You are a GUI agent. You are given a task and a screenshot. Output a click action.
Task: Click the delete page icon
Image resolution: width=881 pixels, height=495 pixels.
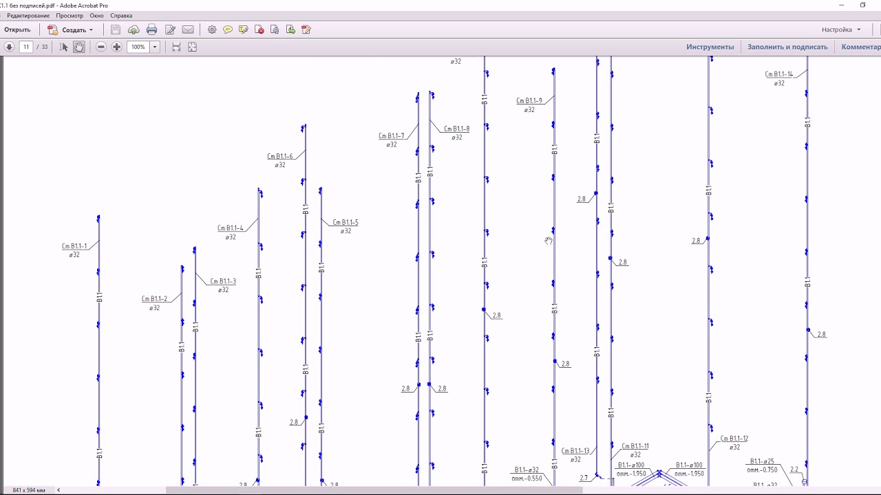tap(259, 30)
